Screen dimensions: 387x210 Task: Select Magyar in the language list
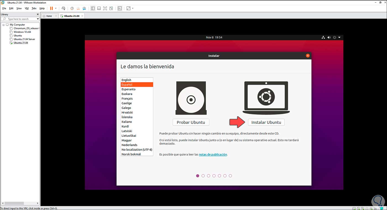click(137, 140)
